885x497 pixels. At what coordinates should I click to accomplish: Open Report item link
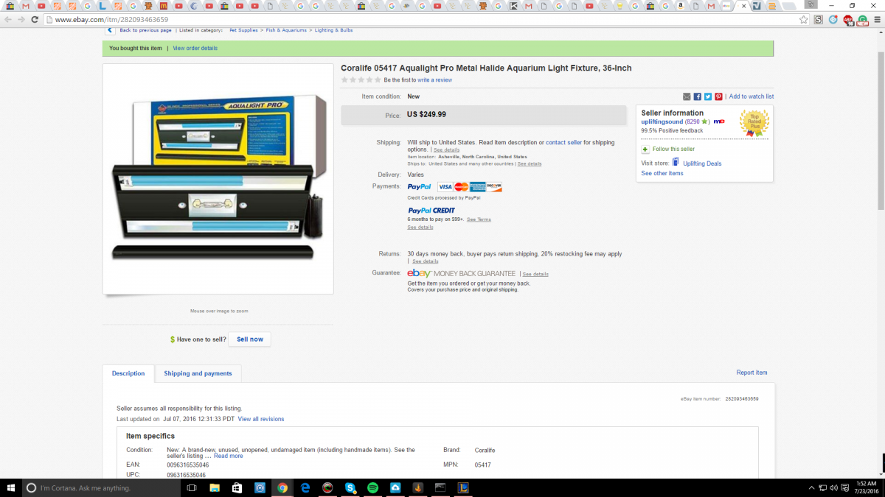pyautogui.click(x=752, y=373)
